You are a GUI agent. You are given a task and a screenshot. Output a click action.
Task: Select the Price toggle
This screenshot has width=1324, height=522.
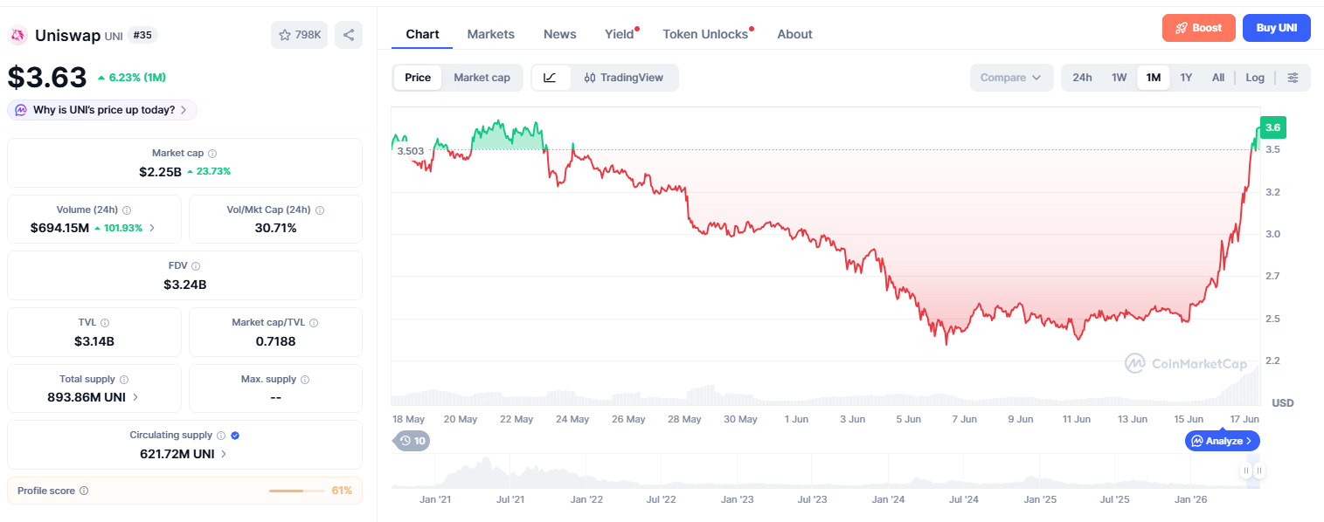click(418, 78)
